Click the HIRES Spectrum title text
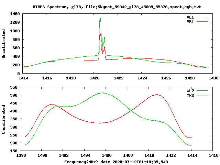This screenshot has height=165, width=220. tap(117, 7)
